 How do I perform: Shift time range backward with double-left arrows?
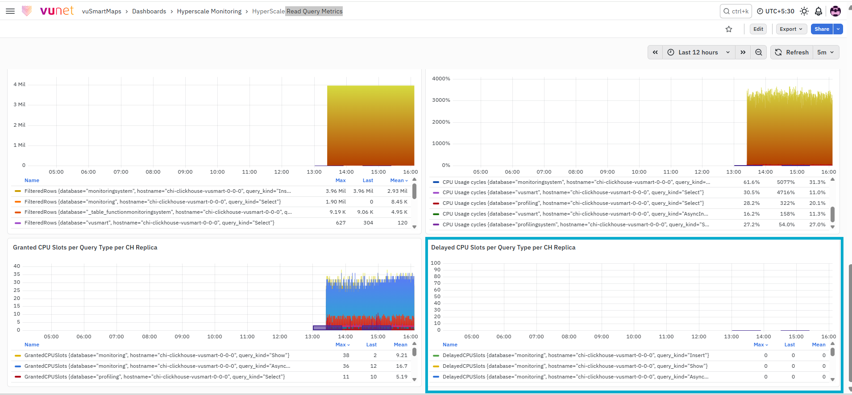pyautogui.click(x=655, y=52)
